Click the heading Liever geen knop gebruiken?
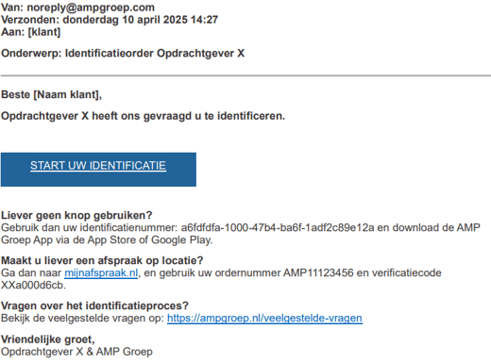The width and height of the screenshot is (491, 363). pyautogui.click(x=76, y=215)
